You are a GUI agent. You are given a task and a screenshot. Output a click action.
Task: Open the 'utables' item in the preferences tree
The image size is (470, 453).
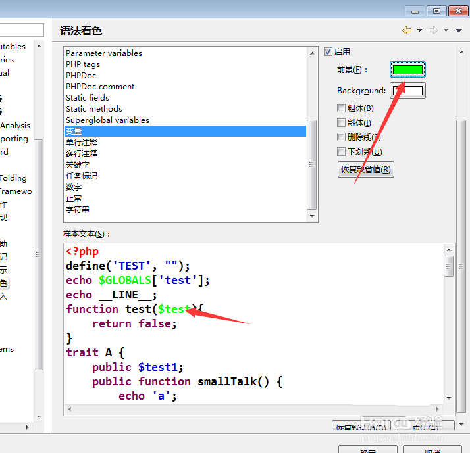(13, 47)
